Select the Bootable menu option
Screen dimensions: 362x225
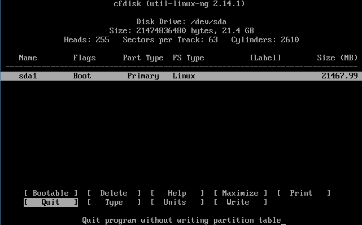(x=51, y=193)
